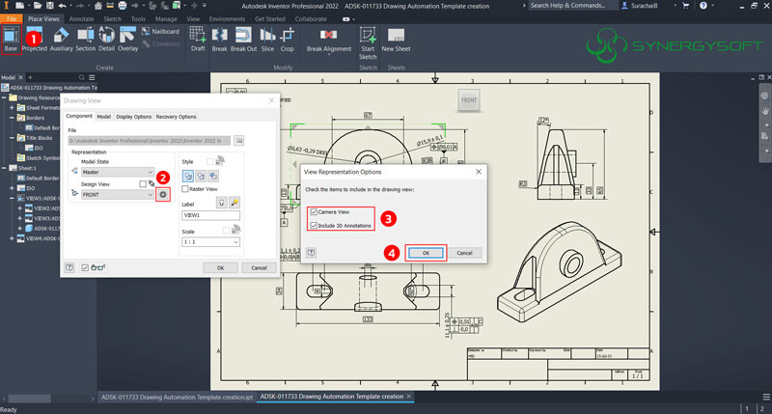The height and width of the screenshot is (414, 772).
Task: Select the Draft view tool
Action: [x=198, y=40]
